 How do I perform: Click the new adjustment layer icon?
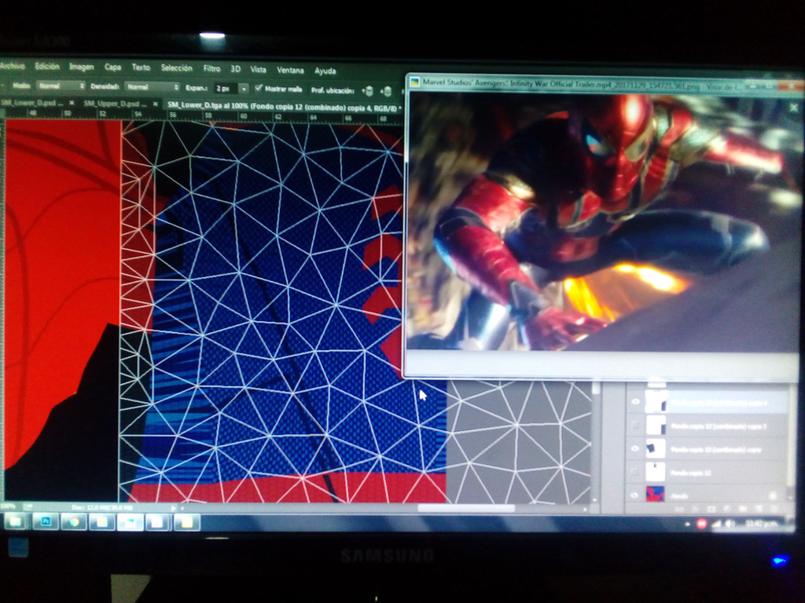click(727, 509)
